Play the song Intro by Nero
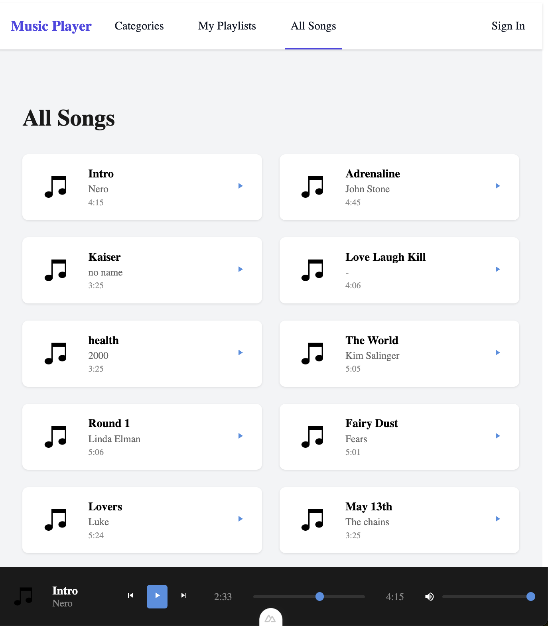 240,186
